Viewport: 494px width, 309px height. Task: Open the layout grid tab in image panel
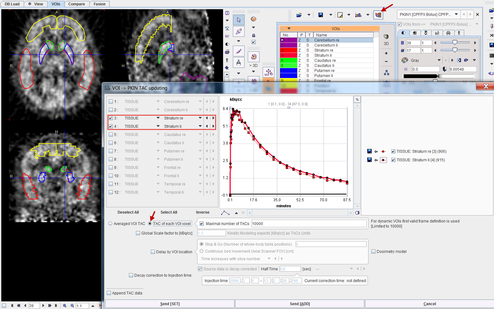point(414,33)
